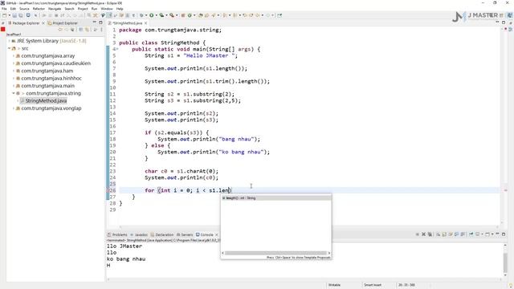Click Remove All Terminated Launches icon
This screenshot has width=514, height=289.
[430, 234]
